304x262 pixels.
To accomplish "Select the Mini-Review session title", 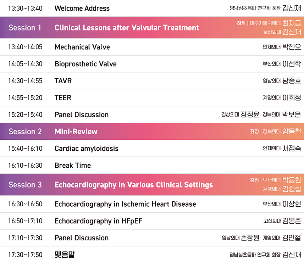I will pyautogui.click(x=76, y=132).
